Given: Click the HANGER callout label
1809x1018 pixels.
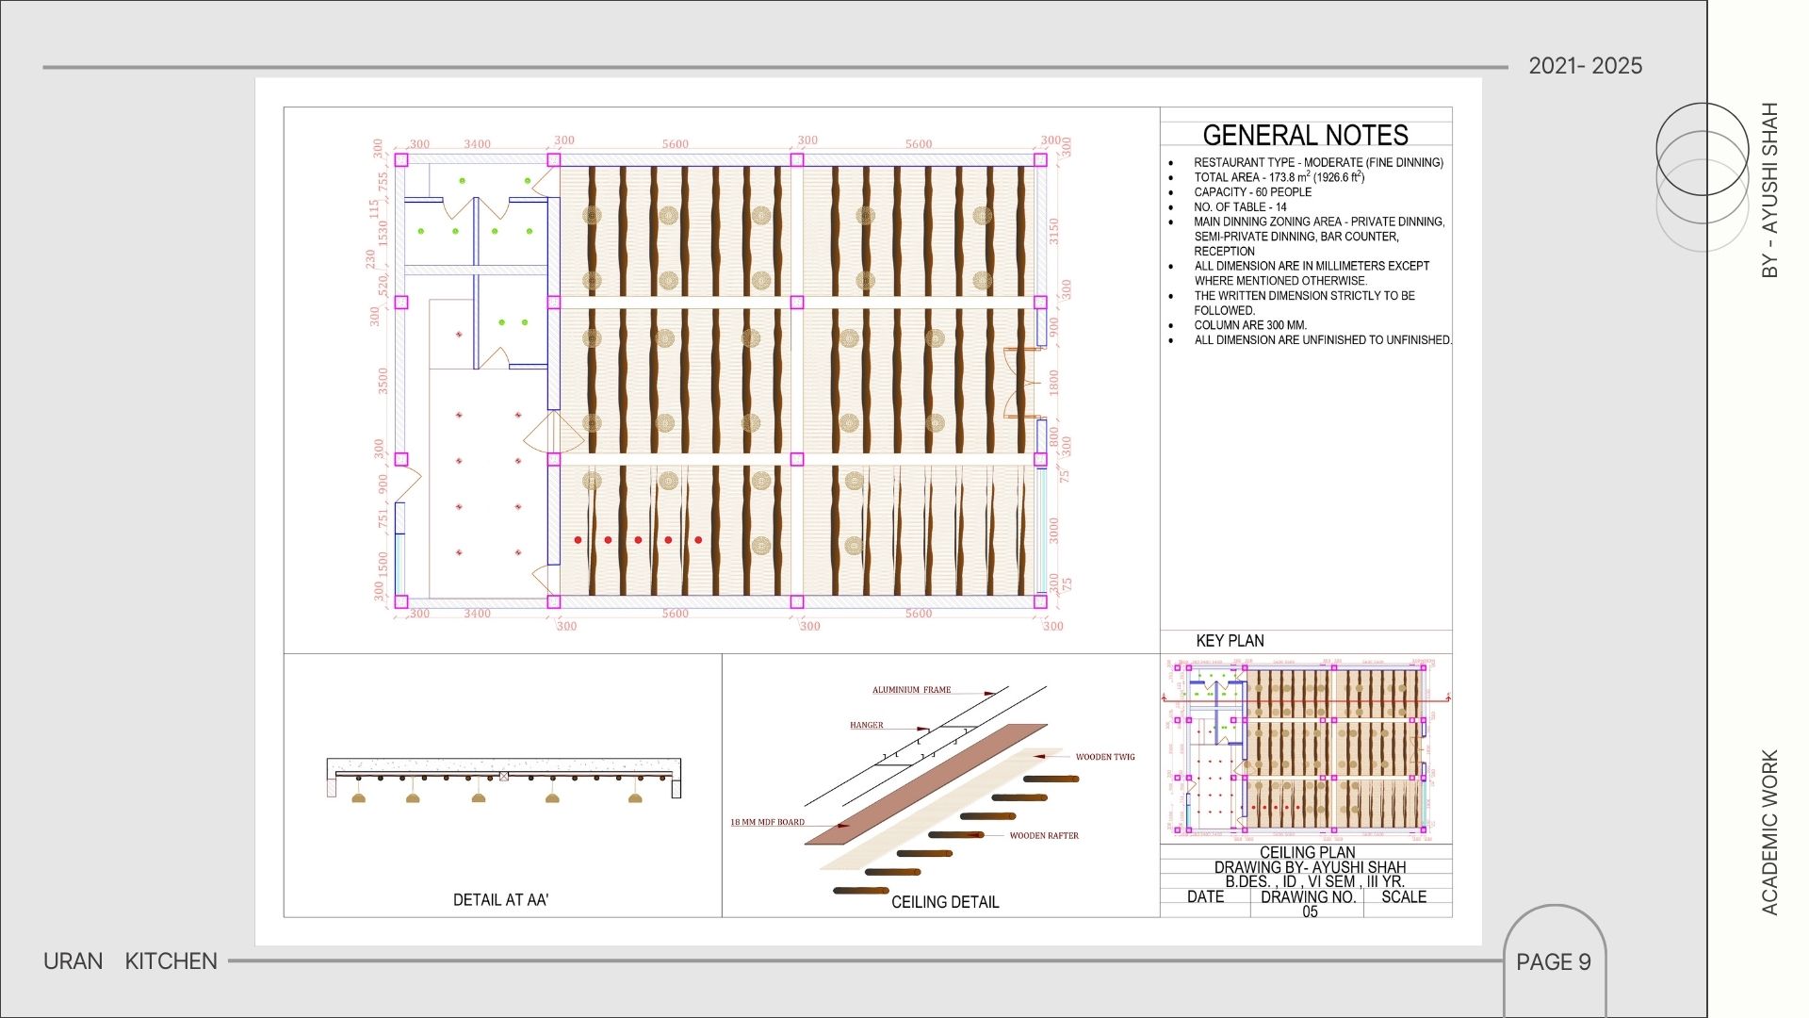Looking at the screenshot, I should point(866,726).
